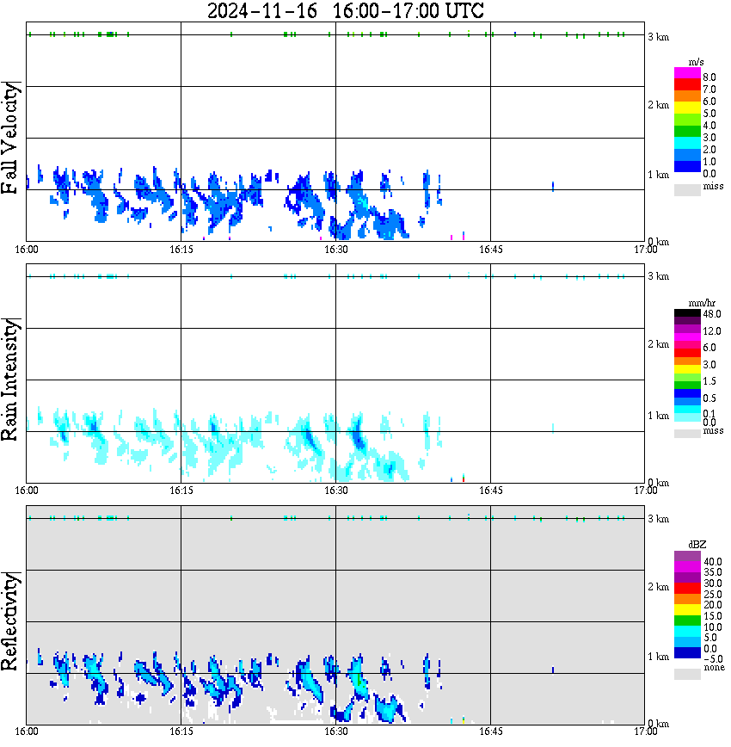The height and width of the screenshot is (747, 731).
Task: Click the '2 km' height label of Fall Velocity
Action: [658, 105]
